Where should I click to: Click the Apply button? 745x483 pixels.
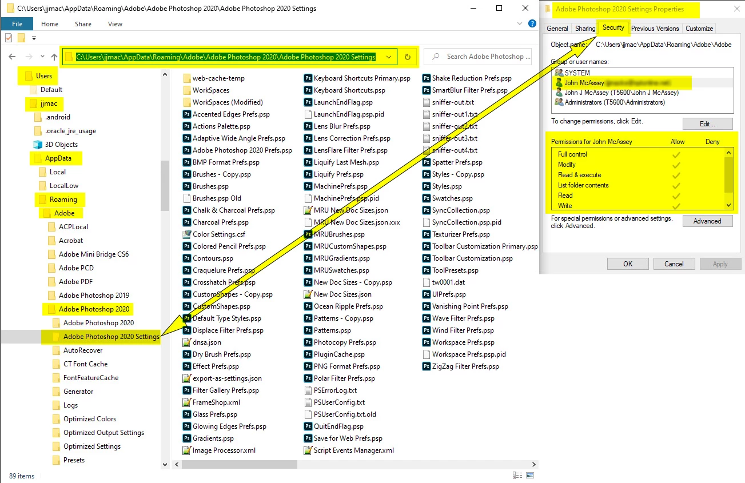720,264
